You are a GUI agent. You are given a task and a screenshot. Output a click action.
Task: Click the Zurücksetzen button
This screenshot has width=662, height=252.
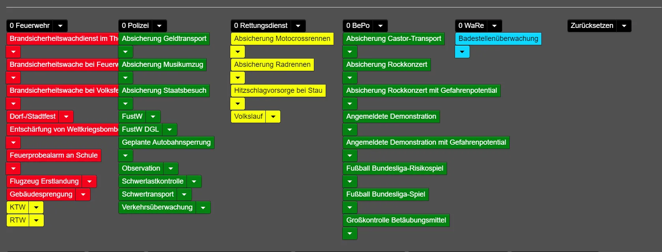[x=591, y=26]
